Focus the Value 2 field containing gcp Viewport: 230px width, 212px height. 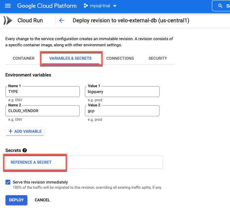point(122,111)
